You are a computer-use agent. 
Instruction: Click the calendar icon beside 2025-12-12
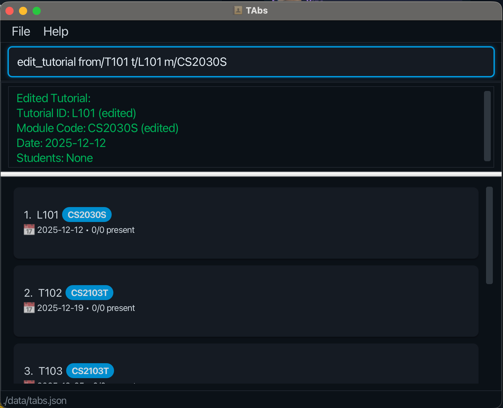(29, 230)
